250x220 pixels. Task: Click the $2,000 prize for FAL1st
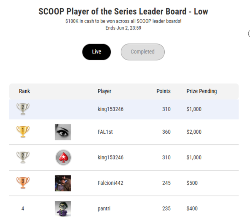(194, 132)
